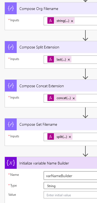Collapse the Compose Split Extension card header
Viewport: 97px width, 203px height.
click(x=57, y=47)
